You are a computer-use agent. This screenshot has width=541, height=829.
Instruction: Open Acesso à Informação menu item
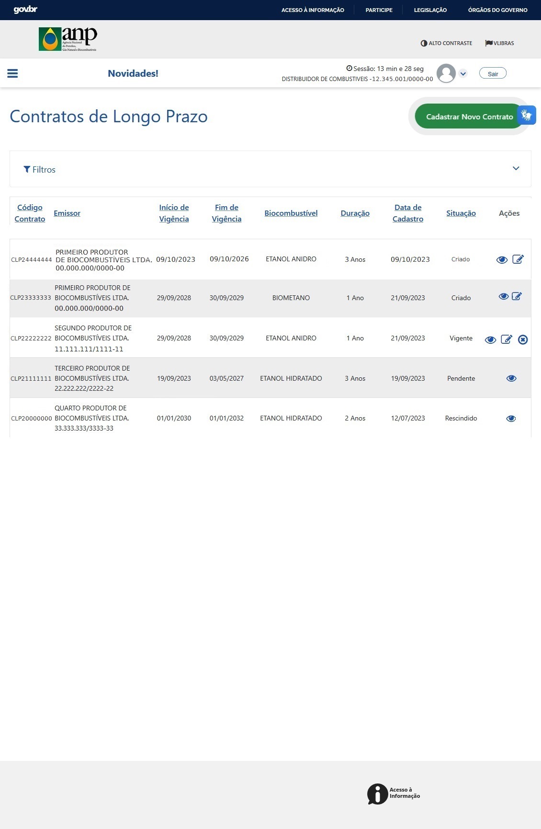coord(313,10)
